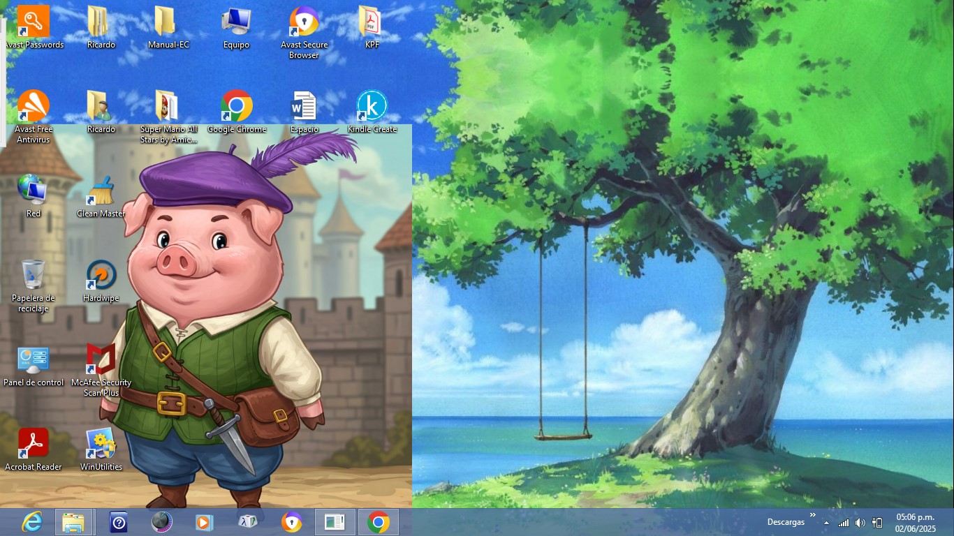Open the volume speaker tray icon

860,523
